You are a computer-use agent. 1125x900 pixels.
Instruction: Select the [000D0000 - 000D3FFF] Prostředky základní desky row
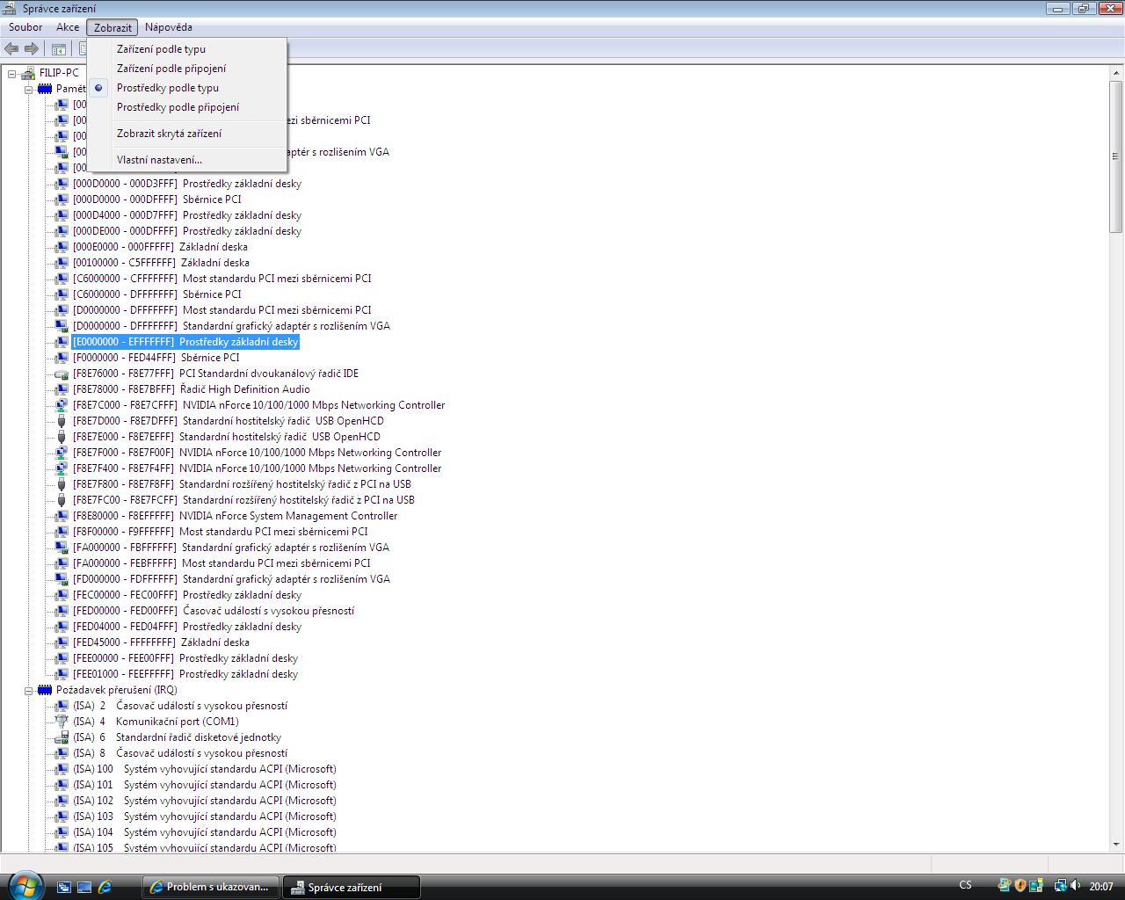click(x=187, y=184)
